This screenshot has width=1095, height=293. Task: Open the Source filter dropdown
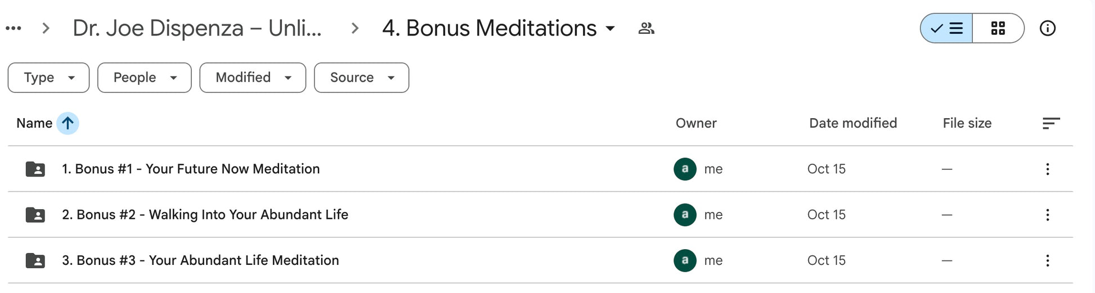point(361,78)
